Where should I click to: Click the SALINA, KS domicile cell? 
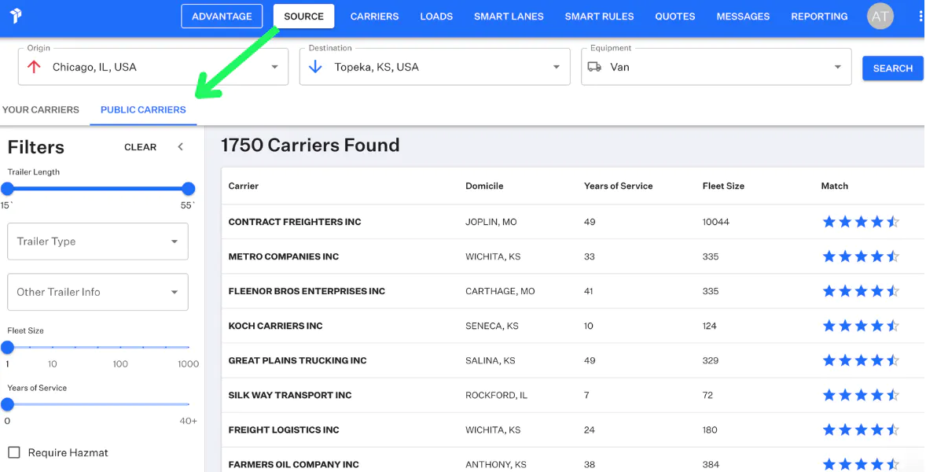click(491, 361)
